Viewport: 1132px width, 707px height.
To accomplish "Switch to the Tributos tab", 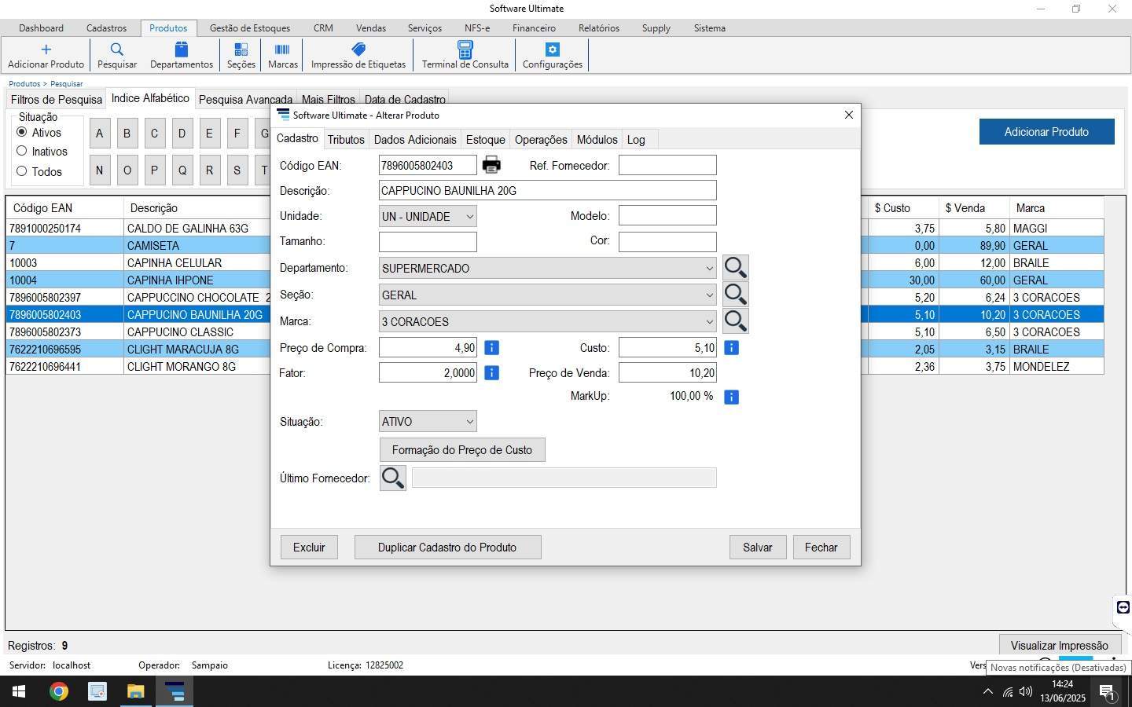I will pos(346,140).
